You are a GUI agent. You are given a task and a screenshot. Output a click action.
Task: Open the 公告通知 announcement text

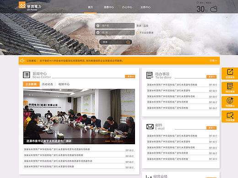(75, 61)
